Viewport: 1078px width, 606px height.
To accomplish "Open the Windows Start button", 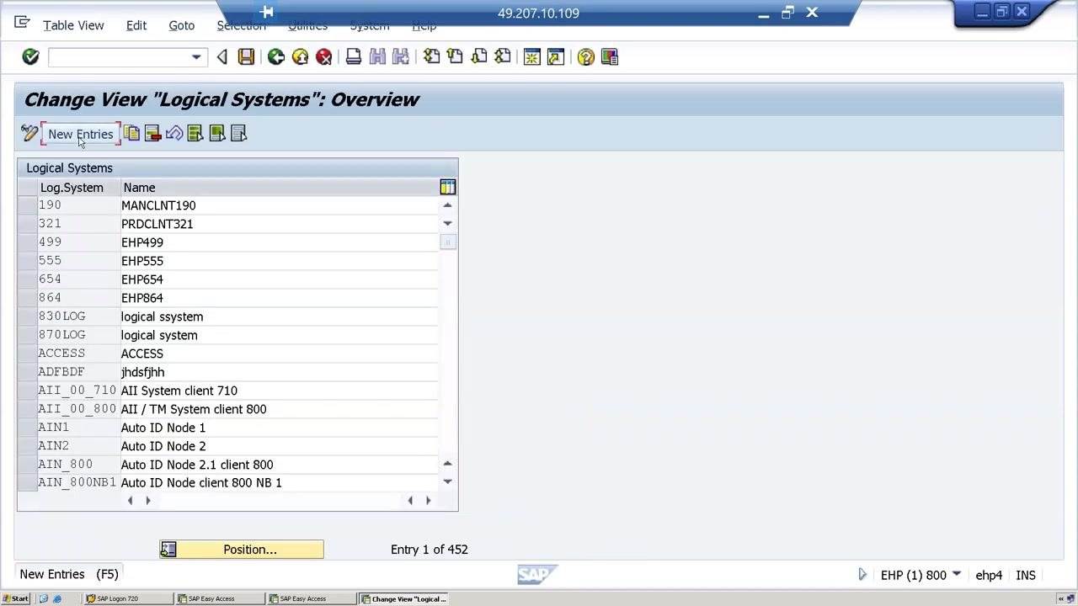I will point(15,598).
